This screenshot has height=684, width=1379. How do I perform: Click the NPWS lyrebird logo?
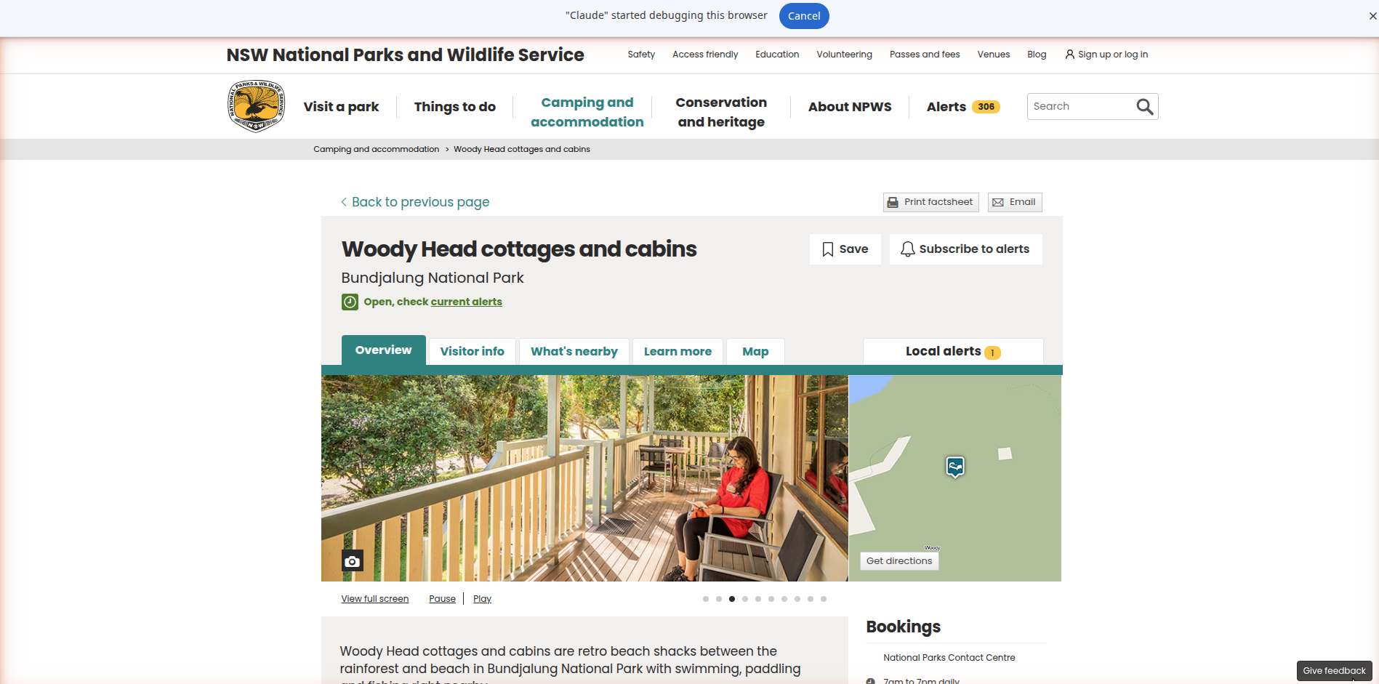tap(257, 106)
